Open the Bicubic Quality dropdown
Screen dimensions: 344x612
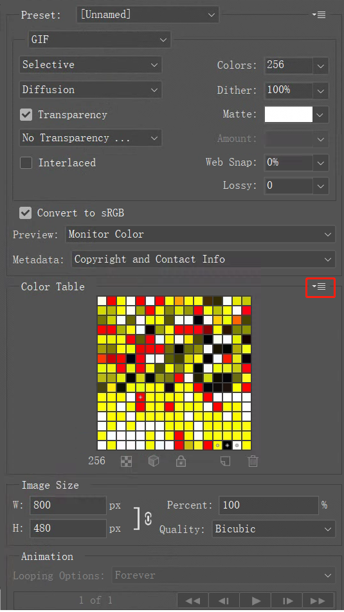(274, 529)
